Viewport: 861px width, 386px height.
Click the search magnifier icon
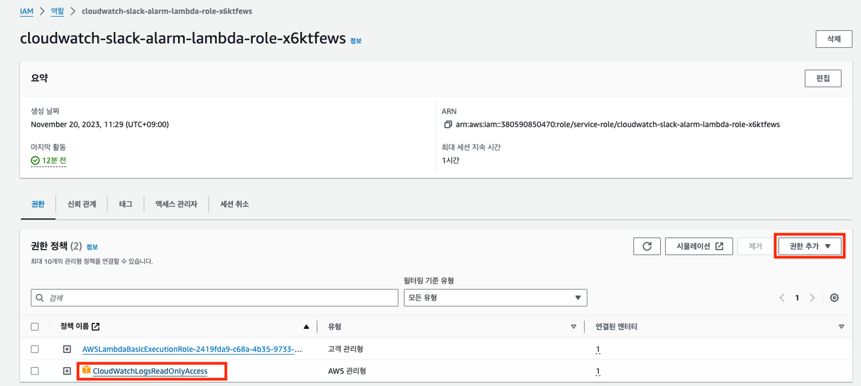click(x=40, y=298)
